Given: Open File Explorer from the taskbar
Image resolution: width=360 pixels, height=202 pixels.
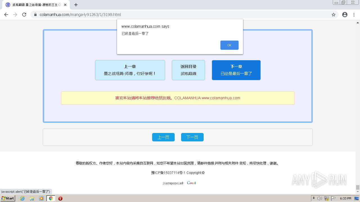Looking at the screenshot, I should (x=32, y=198).
